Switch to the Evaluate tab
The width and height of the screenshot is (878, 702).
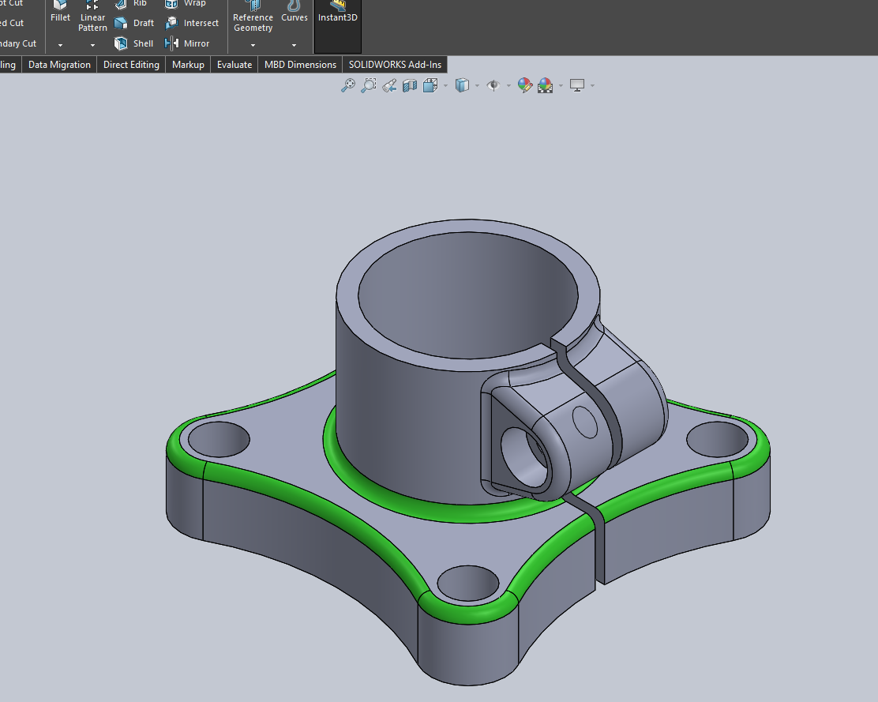234,64
